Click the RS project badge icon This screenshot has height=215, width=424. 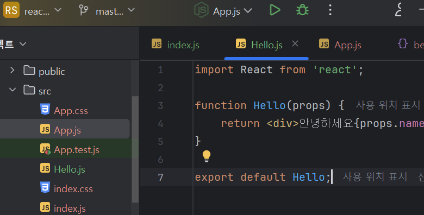(11, 10)
